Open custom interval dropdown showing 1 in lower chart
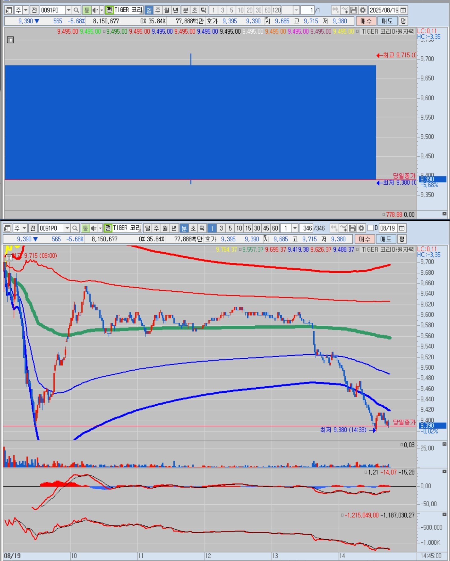Screen dimensions: 450x561 (295, 228)
